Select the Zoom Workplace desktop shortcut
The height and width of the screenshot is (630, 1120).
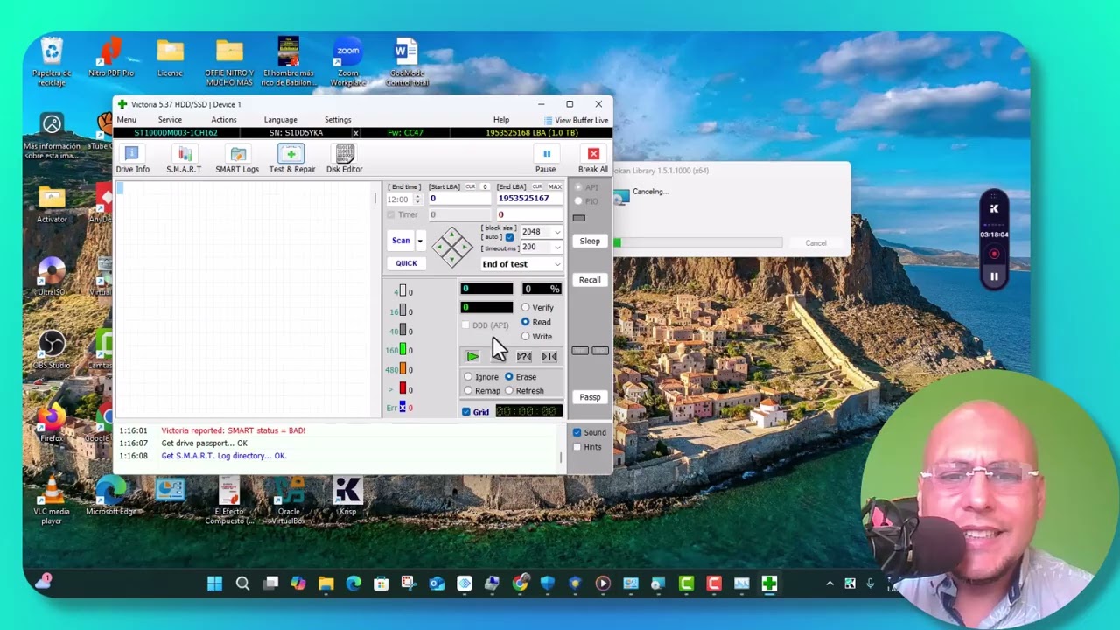[347, 62]
